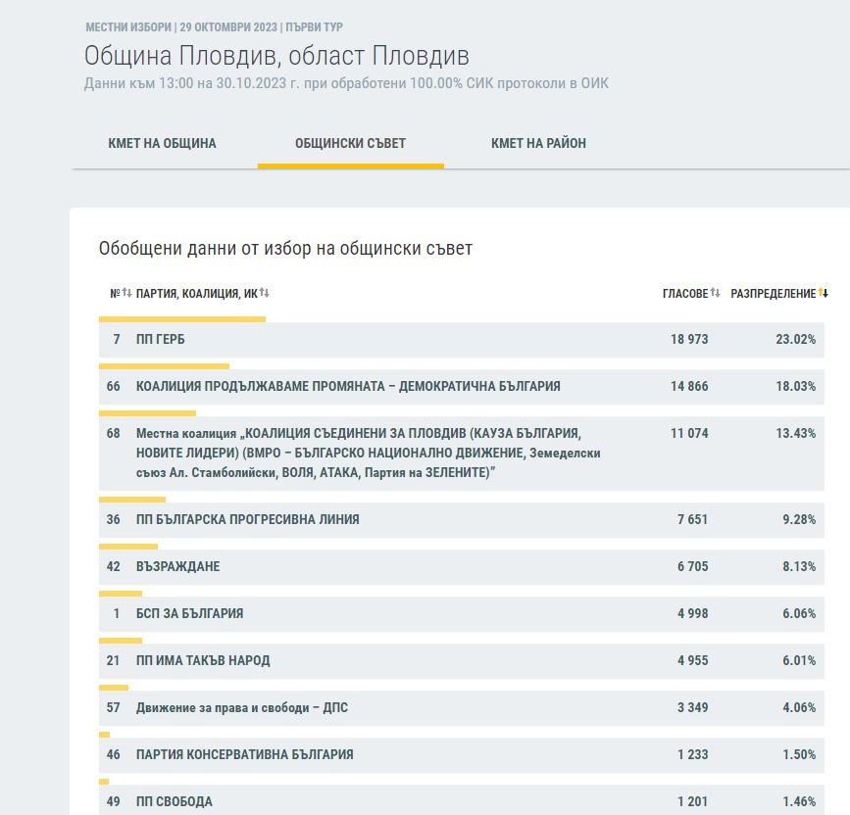Click percentage 1.50%
Image resolution: width=850 pixels, height=815 pixels.
click(x=799, y=755)
